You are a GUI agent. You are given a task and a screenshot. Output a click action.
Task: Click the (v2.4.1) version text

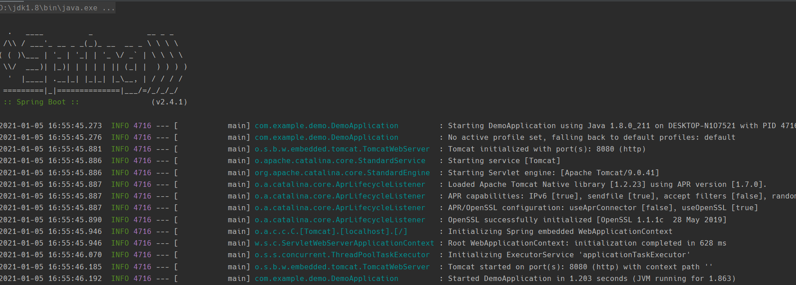169,102
